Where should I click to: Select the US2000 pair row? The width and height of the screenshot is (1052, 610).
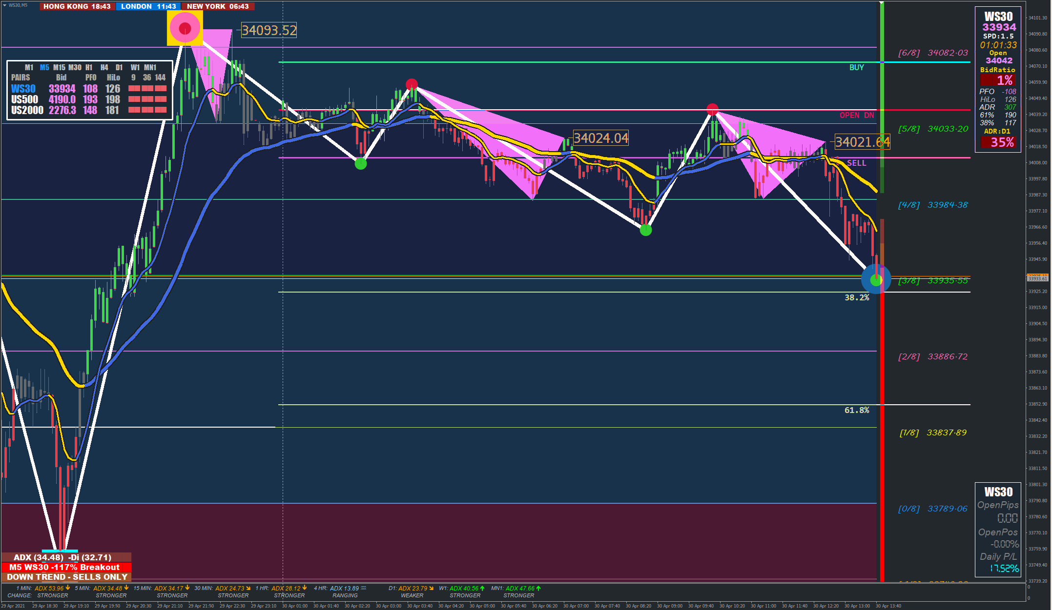coord(27,110)
